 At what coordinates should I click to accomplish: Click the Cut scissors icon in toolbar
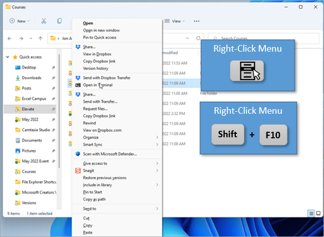44,21
